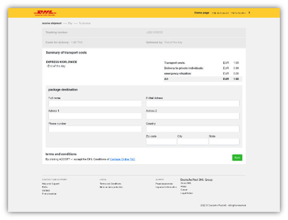Click the State input box

click(x=224, y=142)
